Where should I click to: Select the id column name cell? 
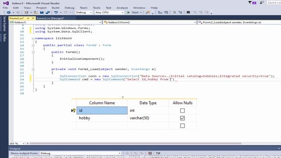[x=102, y=111]
